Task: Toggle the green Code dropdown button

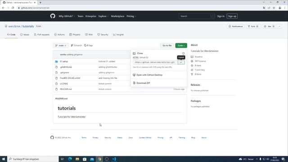Action: pos(181,45)
